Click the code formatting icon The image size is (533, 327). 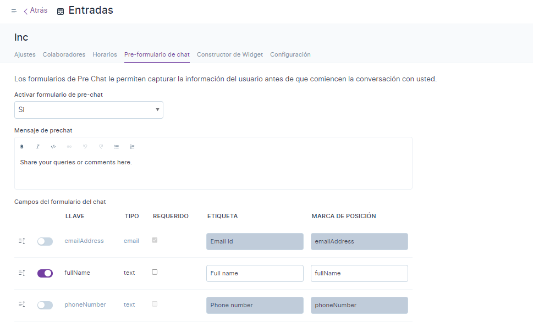tap(53, 147)
